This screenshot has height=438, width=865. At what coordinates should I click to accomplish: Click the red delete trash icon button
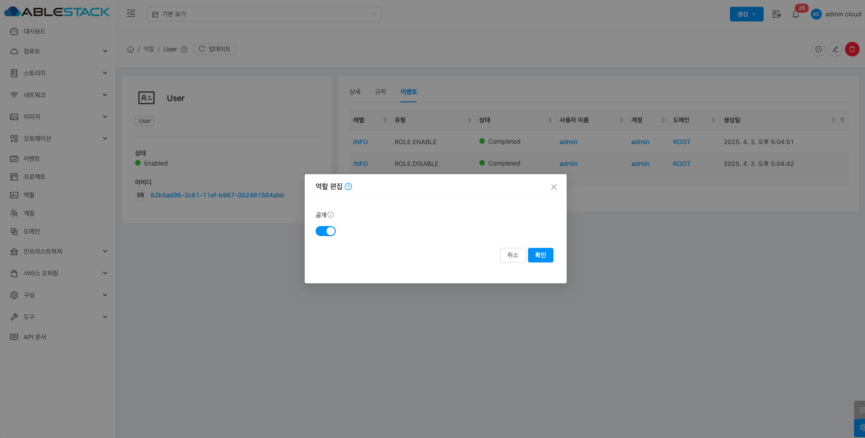click(852, 49)
